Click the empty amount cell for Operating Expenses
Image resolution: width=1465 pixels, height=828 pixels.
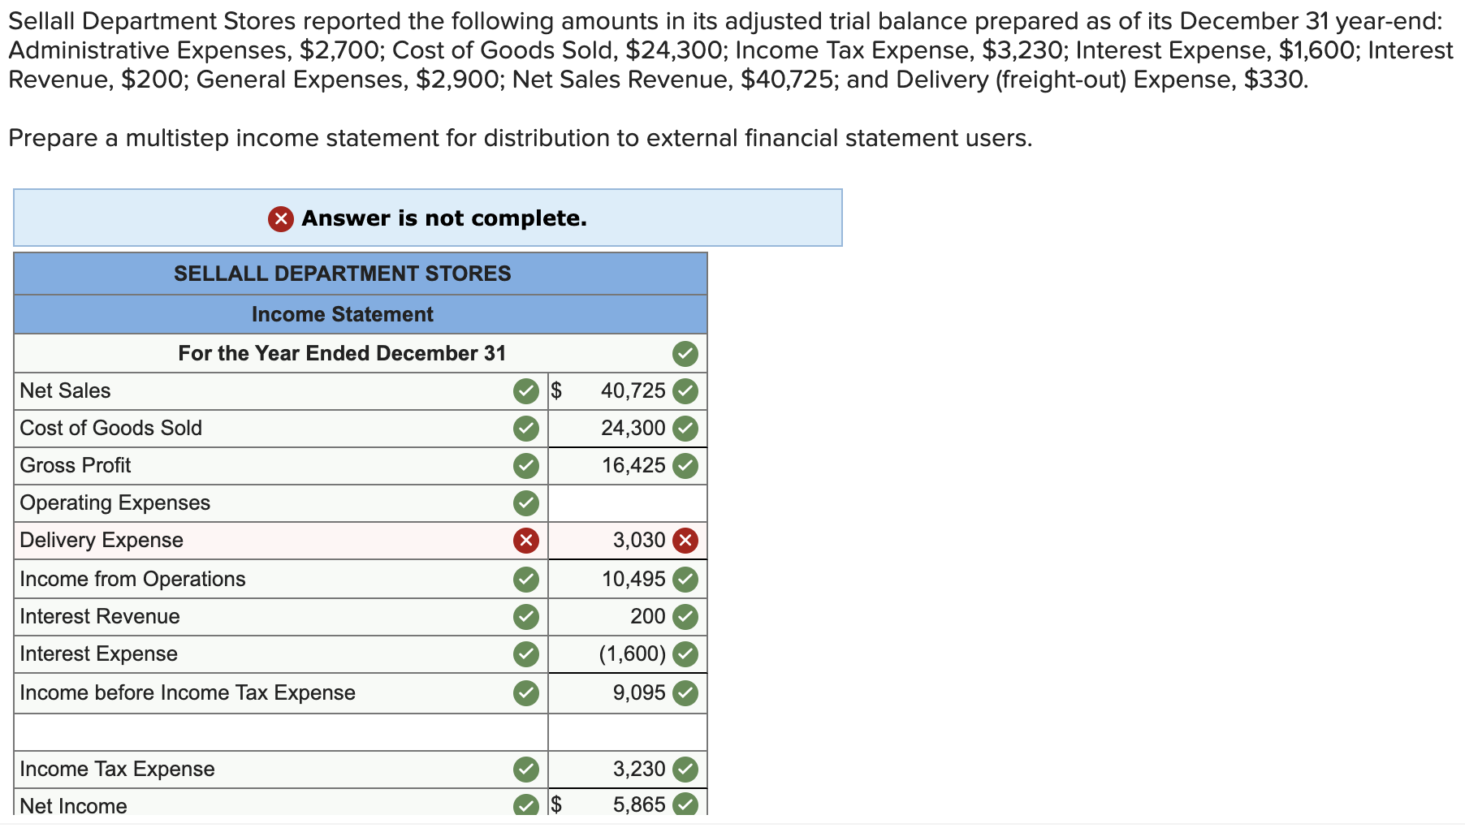tap(628, 503)
